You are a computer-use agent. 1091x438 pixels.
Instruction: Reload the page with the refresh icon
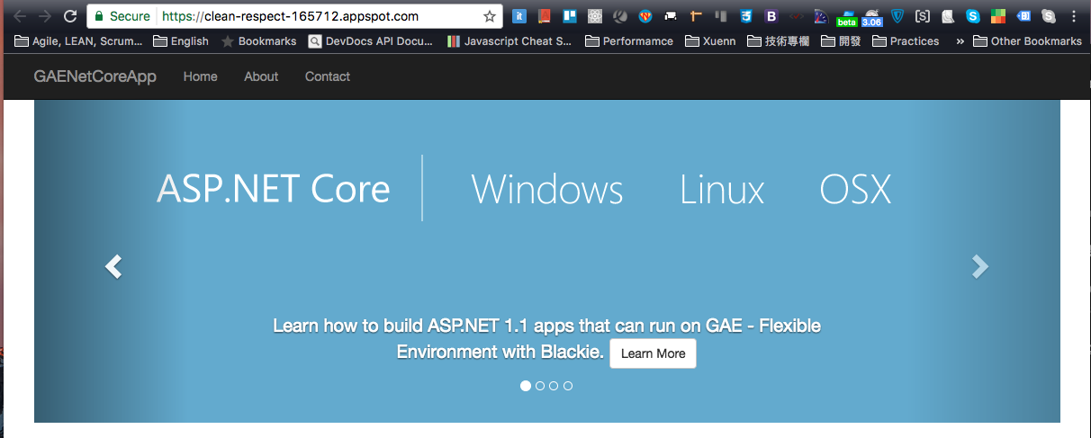tap(69, 16)
